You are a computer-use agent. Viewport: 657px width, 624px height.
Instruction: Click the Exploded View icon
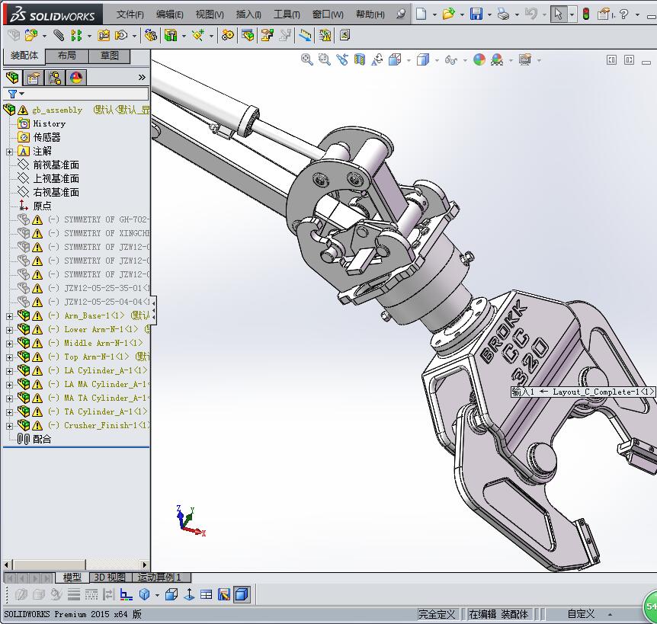[267, 35]
